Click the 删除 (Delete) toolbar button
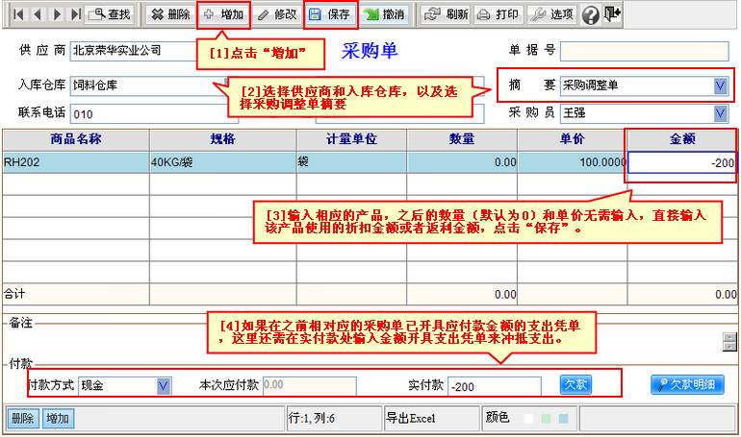741x437 pixels. click(x=170, y=14)
